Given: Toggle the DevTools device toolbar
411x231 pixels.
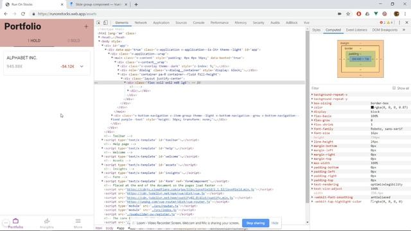Looking at the screenshot, I should [x=105, y=23].
